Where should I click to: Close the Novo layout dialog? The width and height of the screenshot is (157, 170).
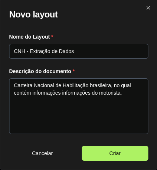pos(148,8)
